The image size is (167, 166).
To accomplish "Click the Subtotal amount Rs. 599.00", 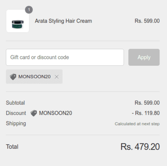I will click(147, 103).
